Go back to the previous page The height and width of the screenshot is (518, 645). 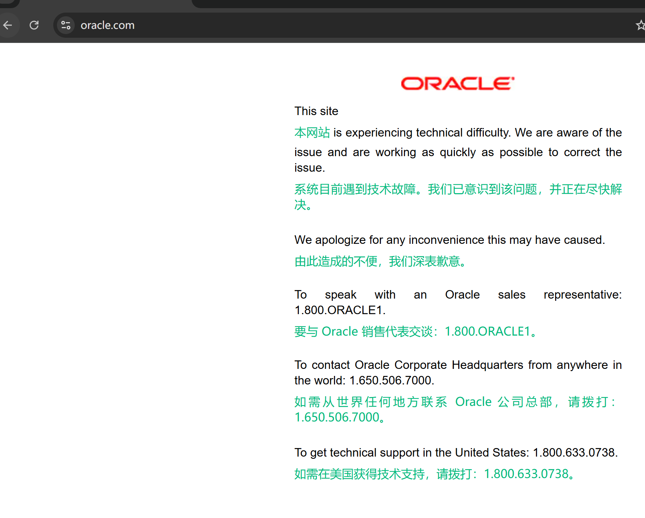point(7,25)
